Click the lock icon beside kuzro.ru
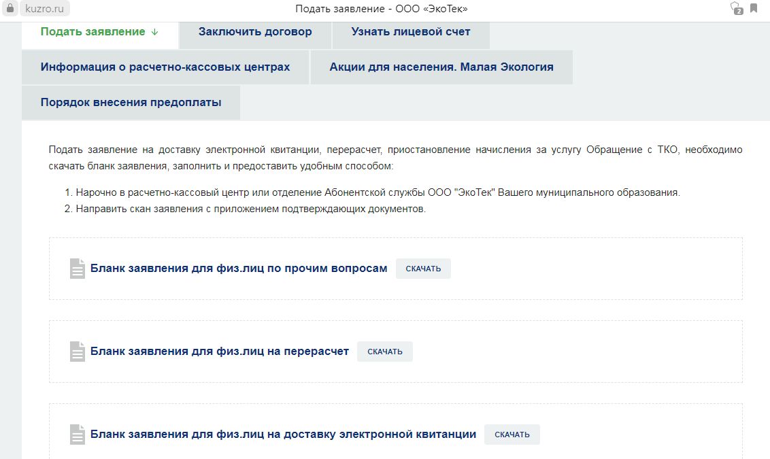Screen dimensions: 770x459 (x=10, y=9)
